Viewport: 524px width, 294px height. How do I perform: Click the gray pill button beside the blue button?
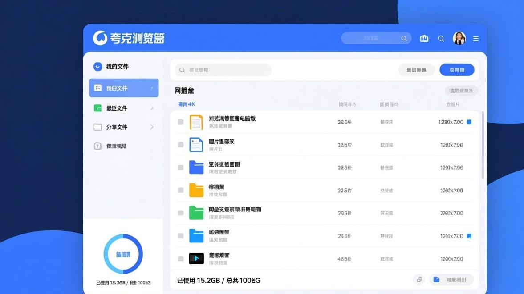pyautogui.click(x=416, y=70)
